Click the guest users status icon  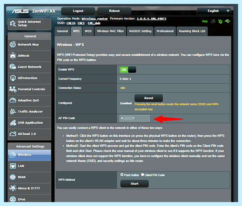pos(213,21)
